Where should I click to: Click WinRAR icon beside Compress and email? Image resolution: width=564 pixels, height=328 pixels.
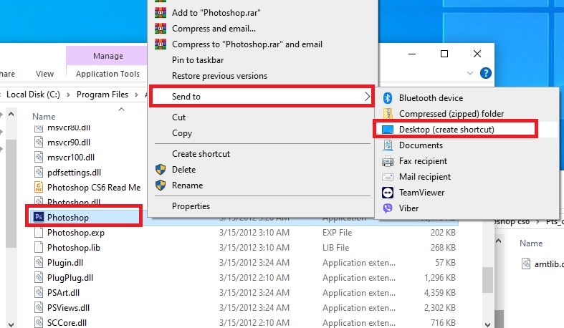click(161, 29)
